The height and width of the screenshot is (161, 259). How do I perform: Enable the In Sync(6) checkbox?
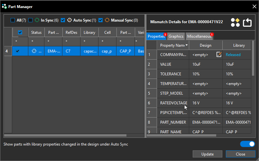point(30,20)
